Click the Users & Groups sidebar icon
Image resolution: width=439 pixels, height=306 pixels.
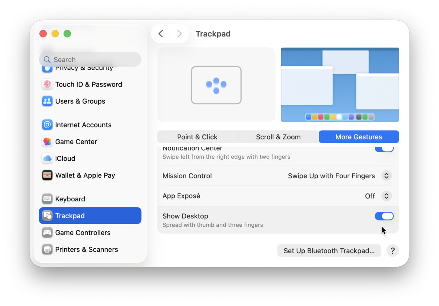click(x=47, y=101)
